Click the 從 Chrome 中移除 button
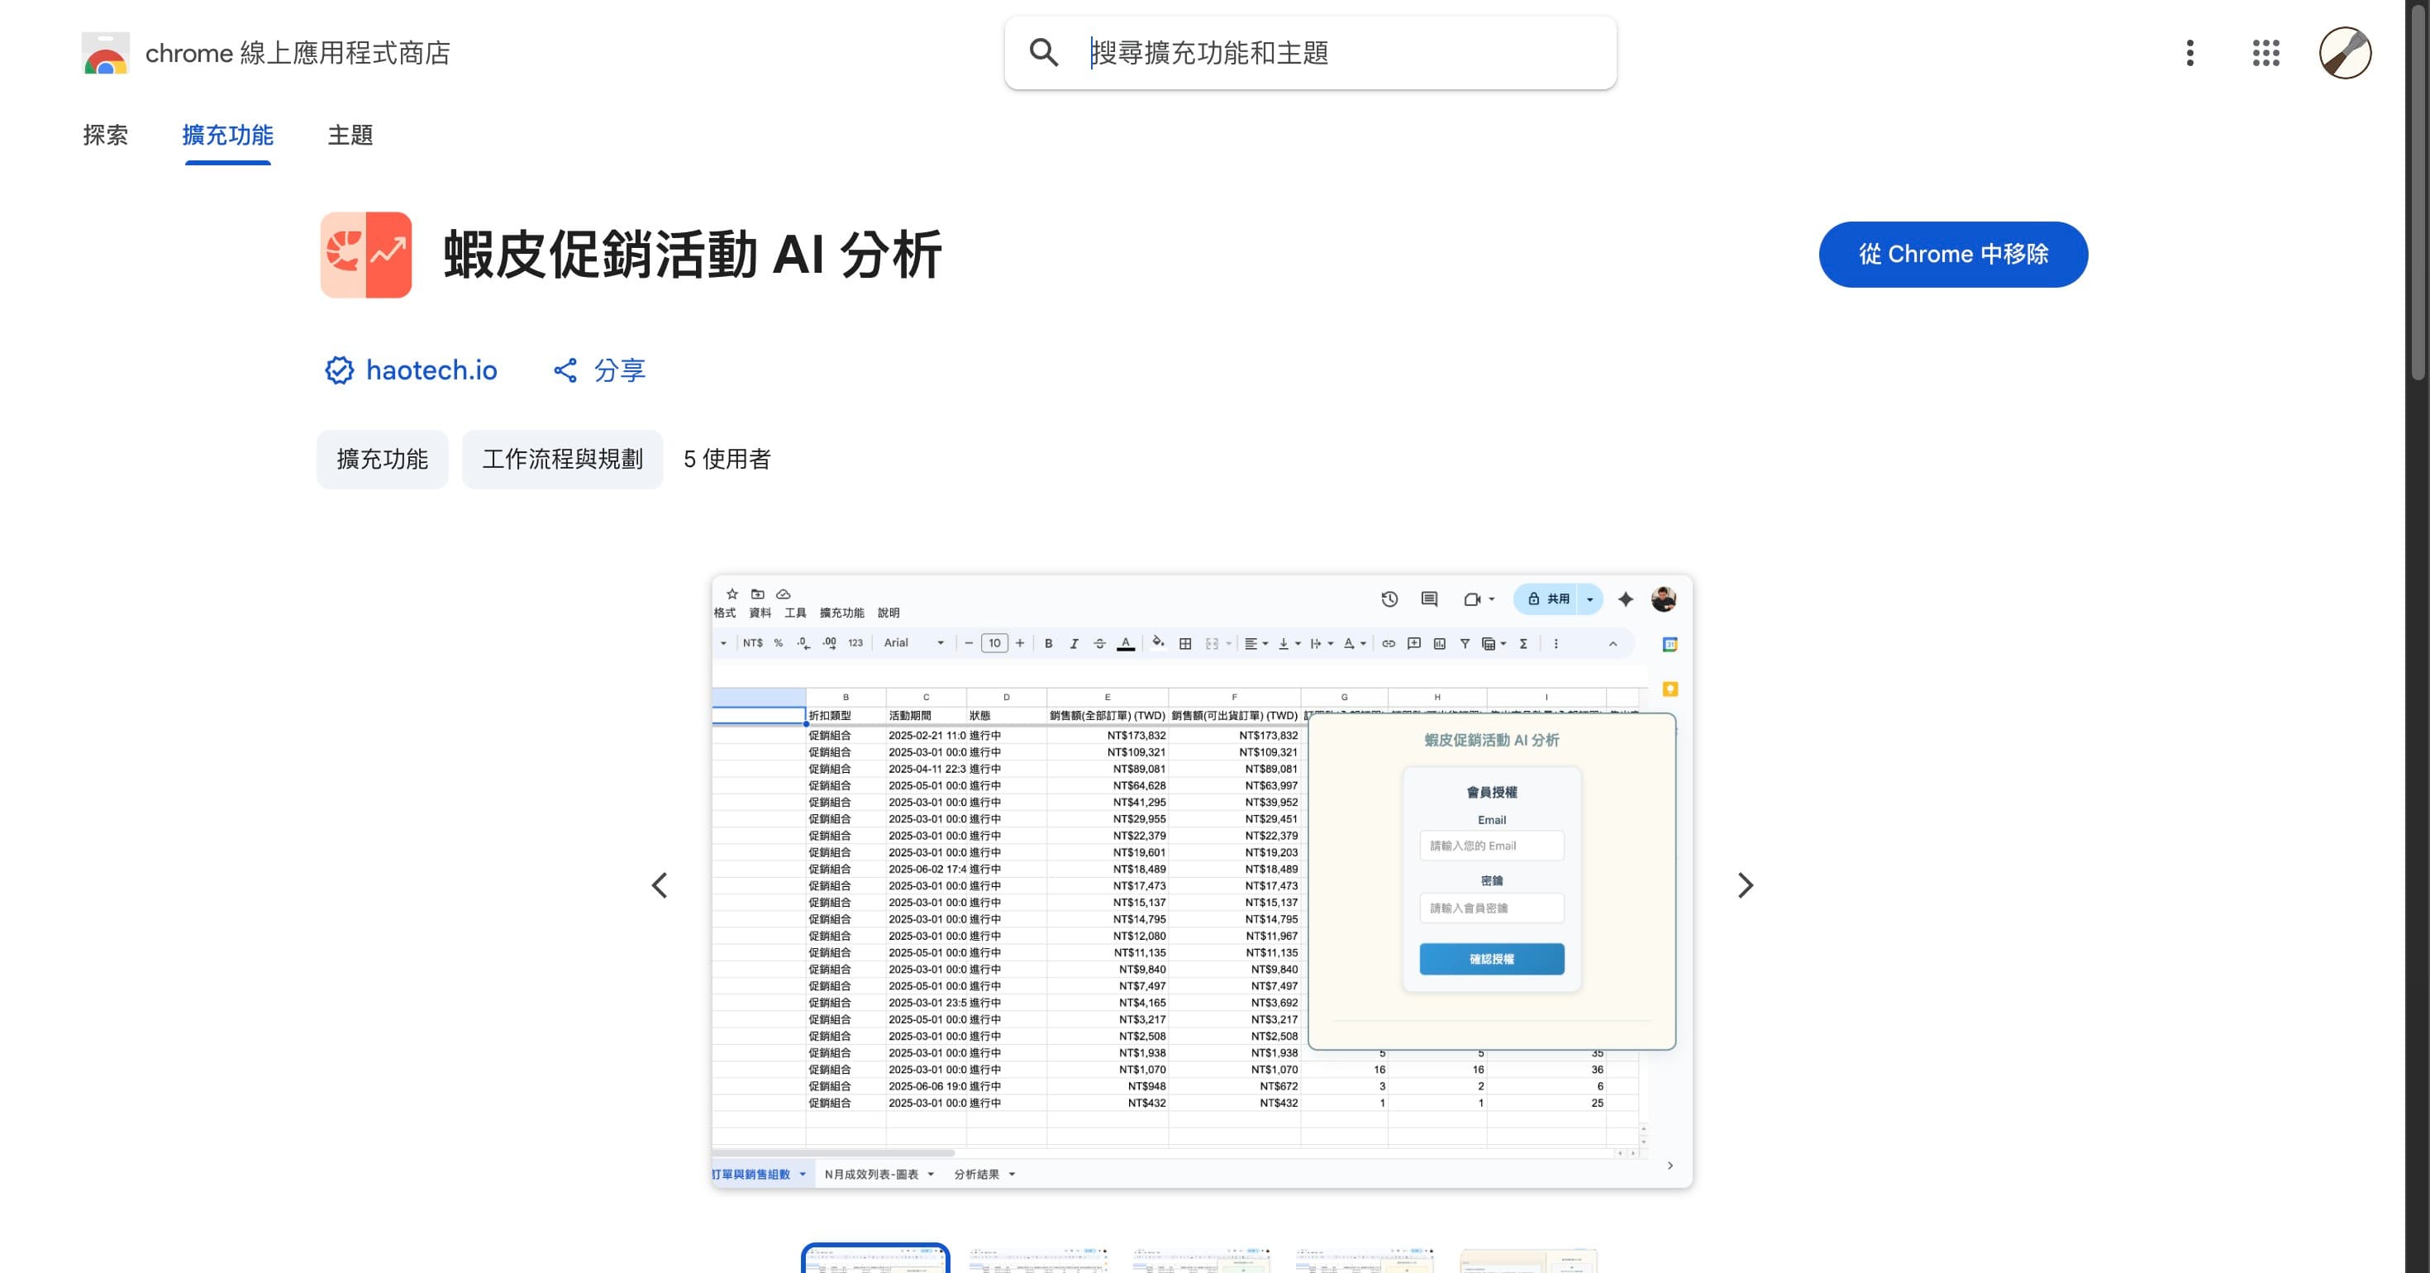This screenshot has height=1273, width=2430. coord(1952,254)
